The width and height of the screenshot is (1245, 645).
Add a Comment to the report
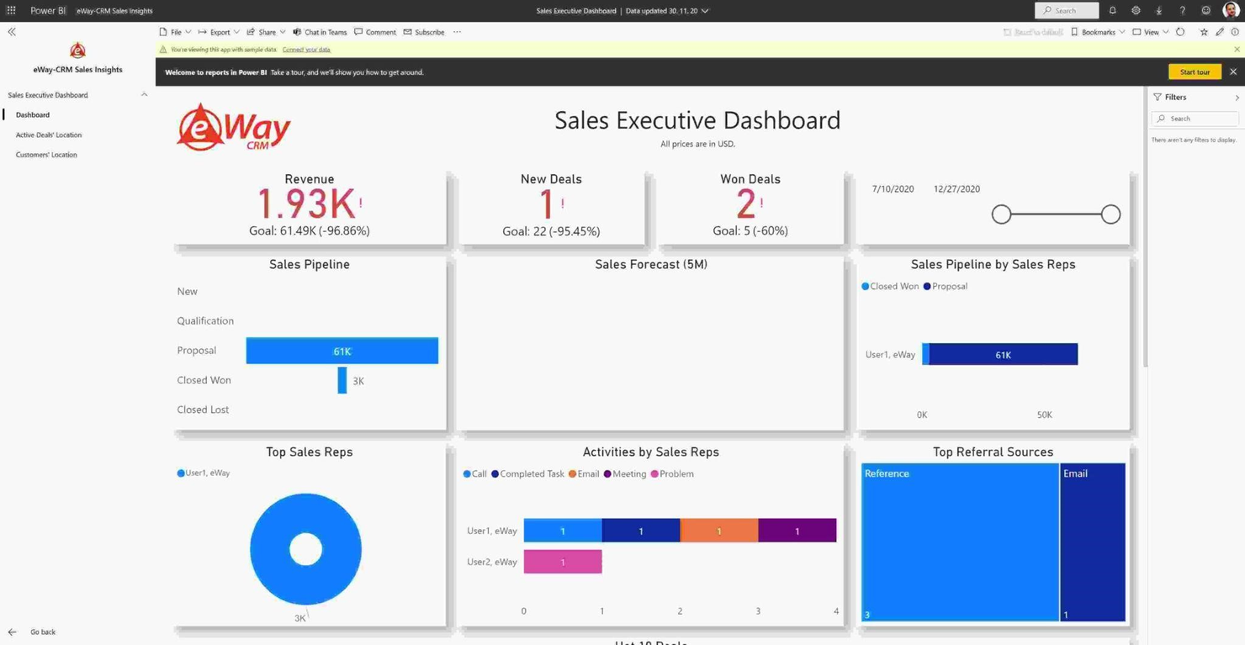pos(375,31)
